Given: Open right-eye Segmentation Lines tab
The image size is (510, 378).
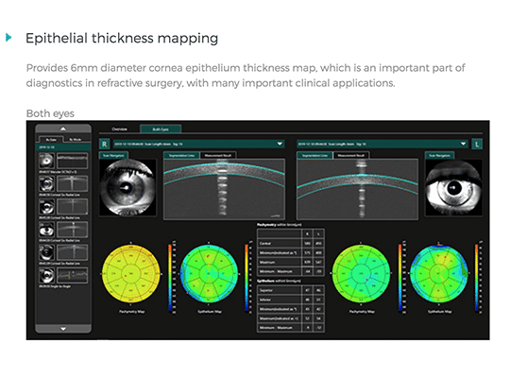Looking at the screenshot, I should click(181, 155).
